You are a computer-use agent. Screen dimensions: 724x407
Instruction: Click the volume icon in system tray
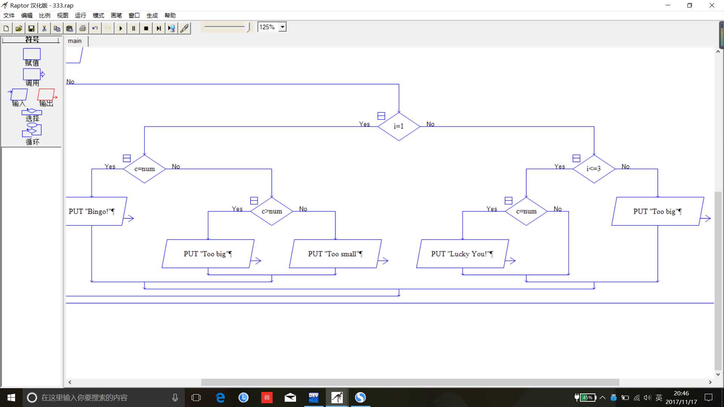pyautogui.click(x=647, y=398)
